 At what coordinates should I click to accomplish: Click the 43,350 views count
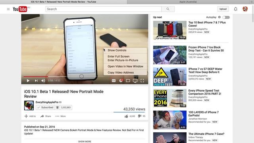[x=134, y=109]
